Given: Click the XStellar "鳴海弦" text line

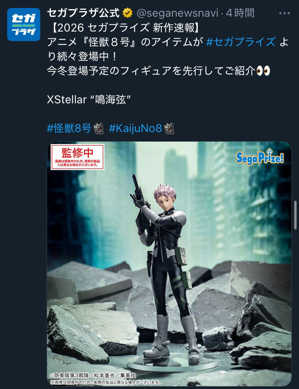Looking at the screenshot, I should (x=89, y=100).
